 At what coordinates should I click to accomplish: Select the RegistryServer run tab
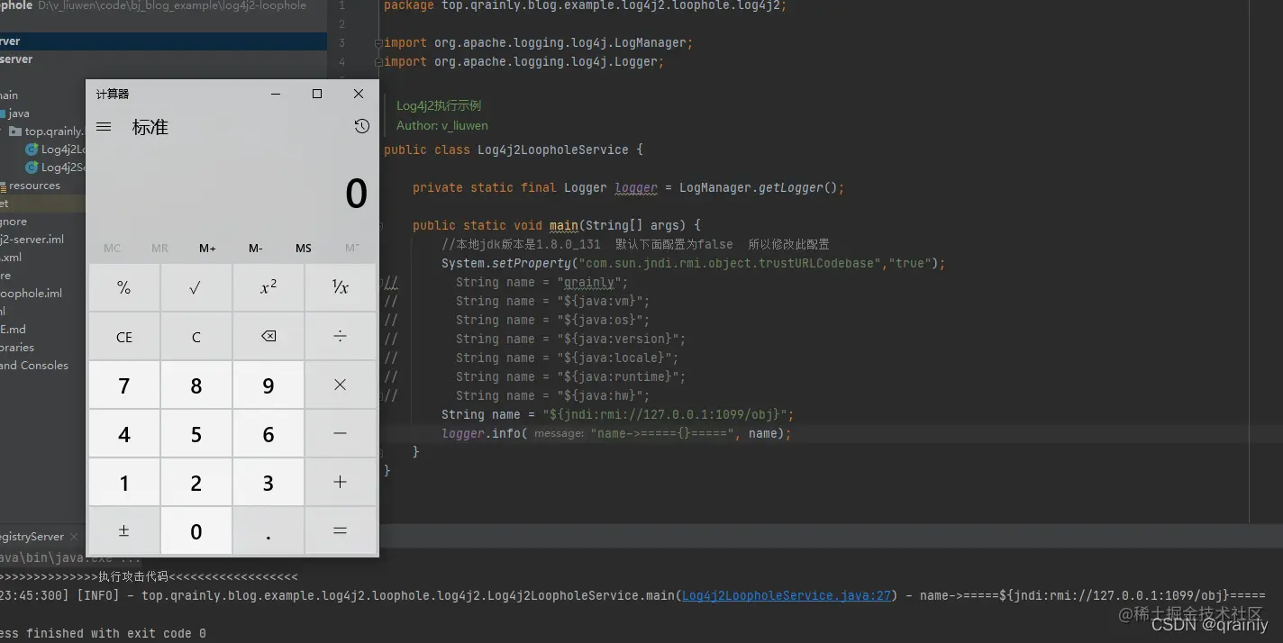[32, 537]
